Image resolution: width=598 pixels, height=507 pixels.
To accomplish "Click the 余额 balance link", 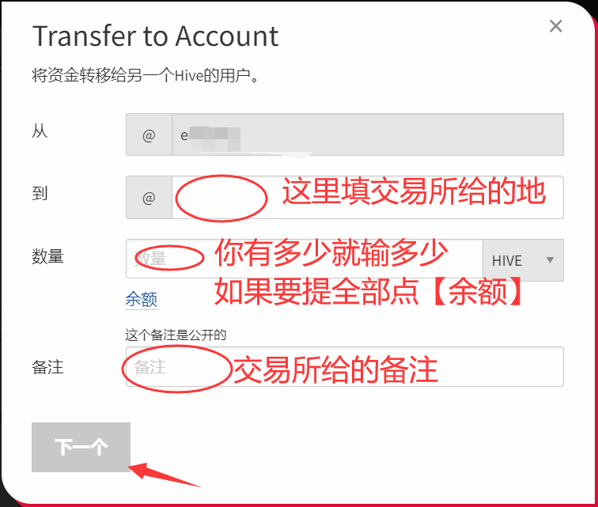I will pyautogui.click(x=142, y=299).
